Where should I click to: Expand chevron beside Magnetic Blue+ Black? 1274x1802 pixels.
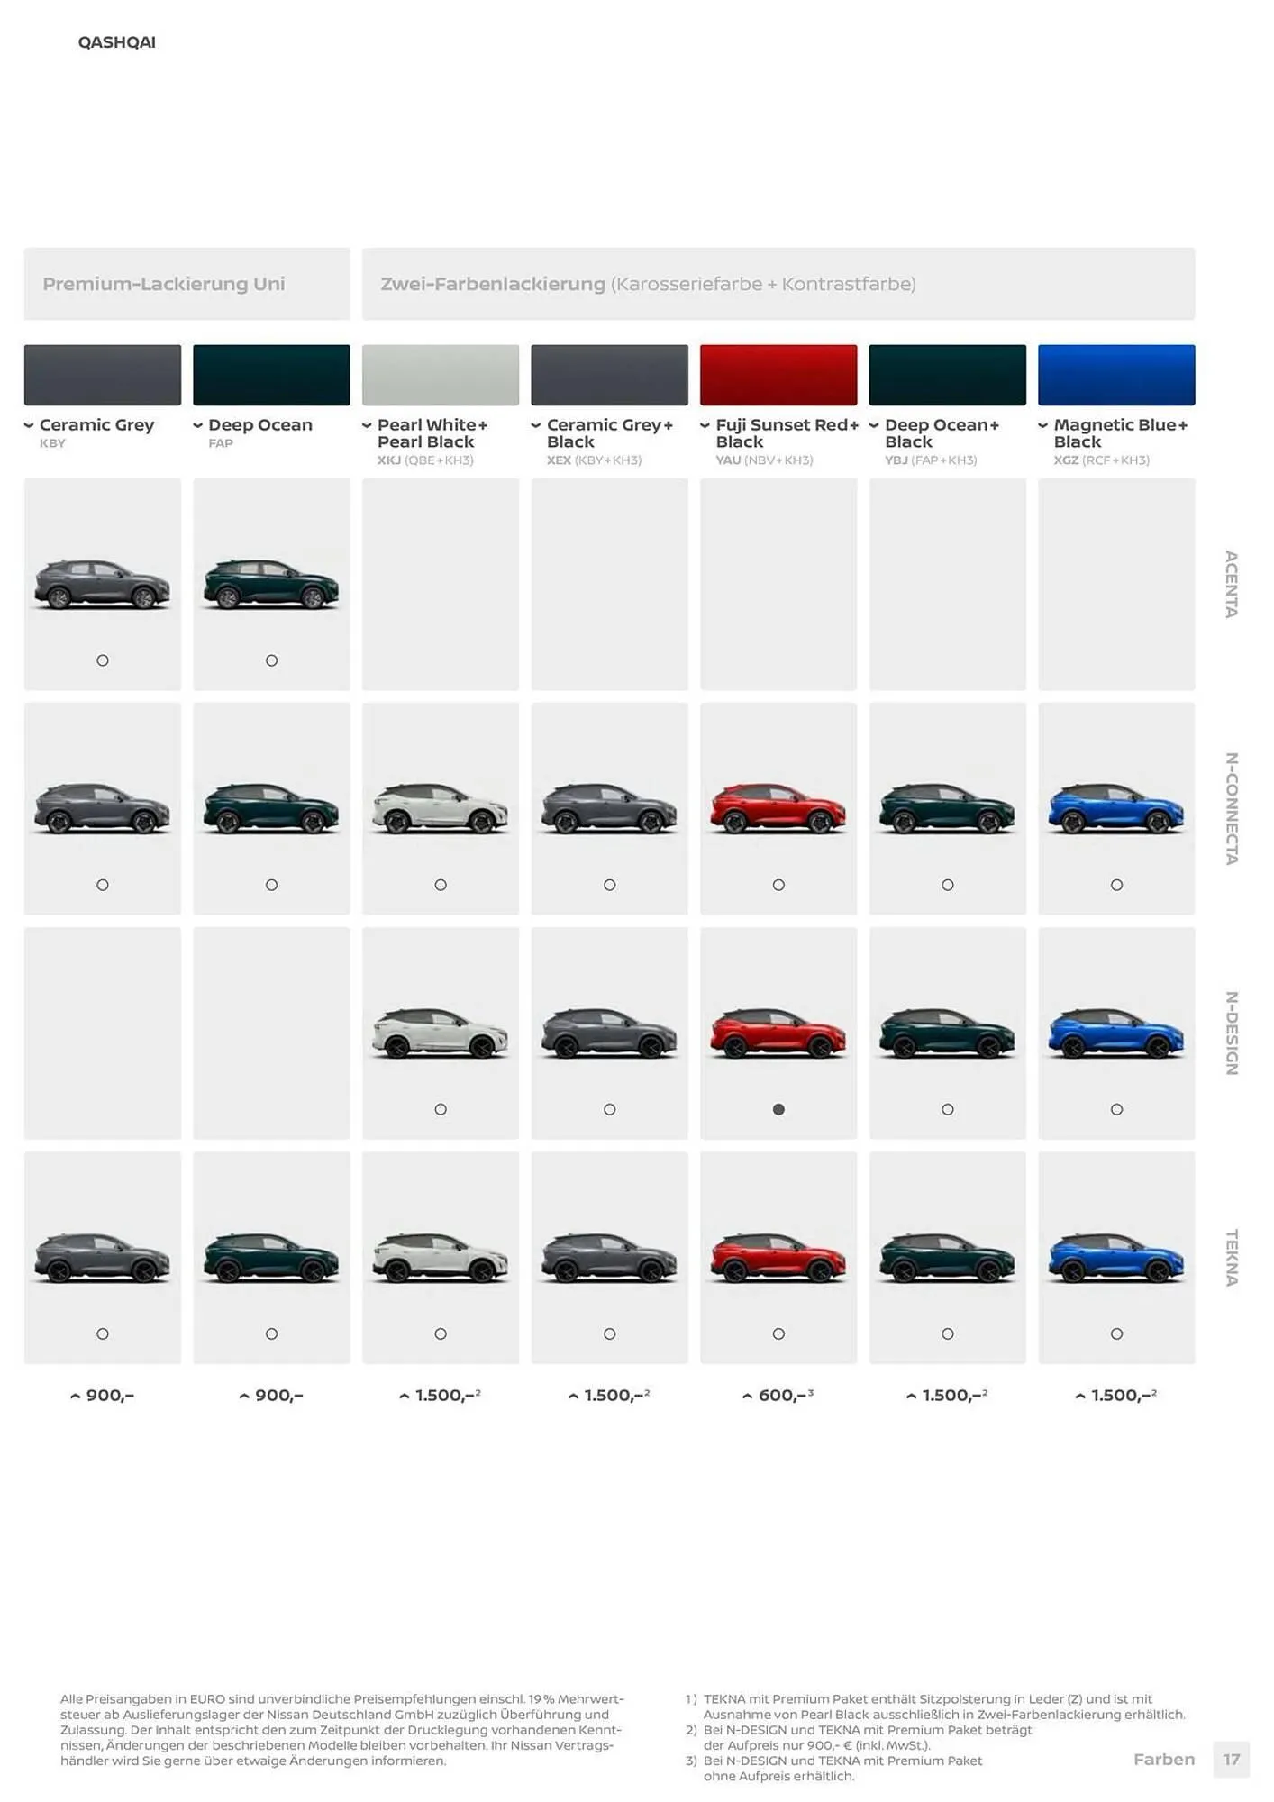tap(1042, 425)
